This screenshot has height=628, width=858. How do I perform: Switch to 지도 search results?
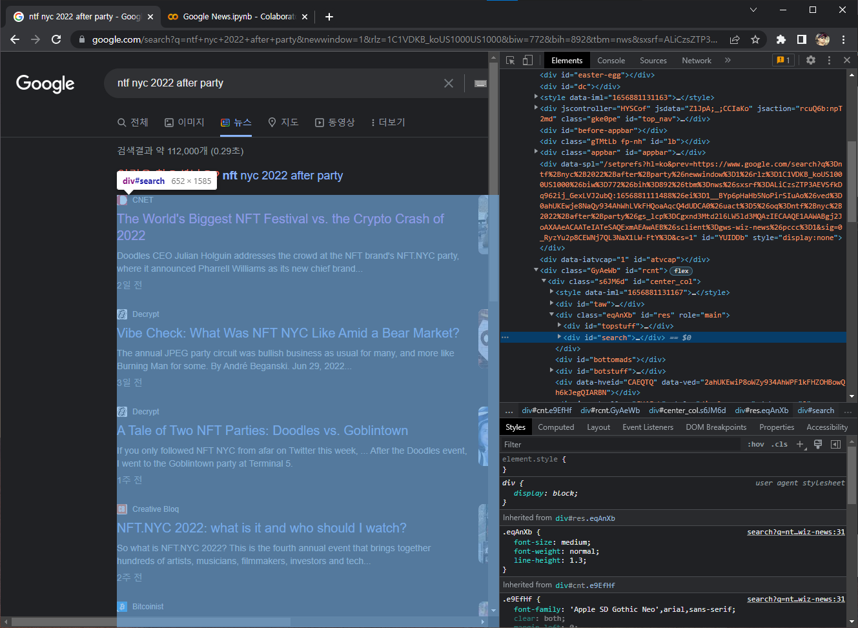click(x=283, y=122)
